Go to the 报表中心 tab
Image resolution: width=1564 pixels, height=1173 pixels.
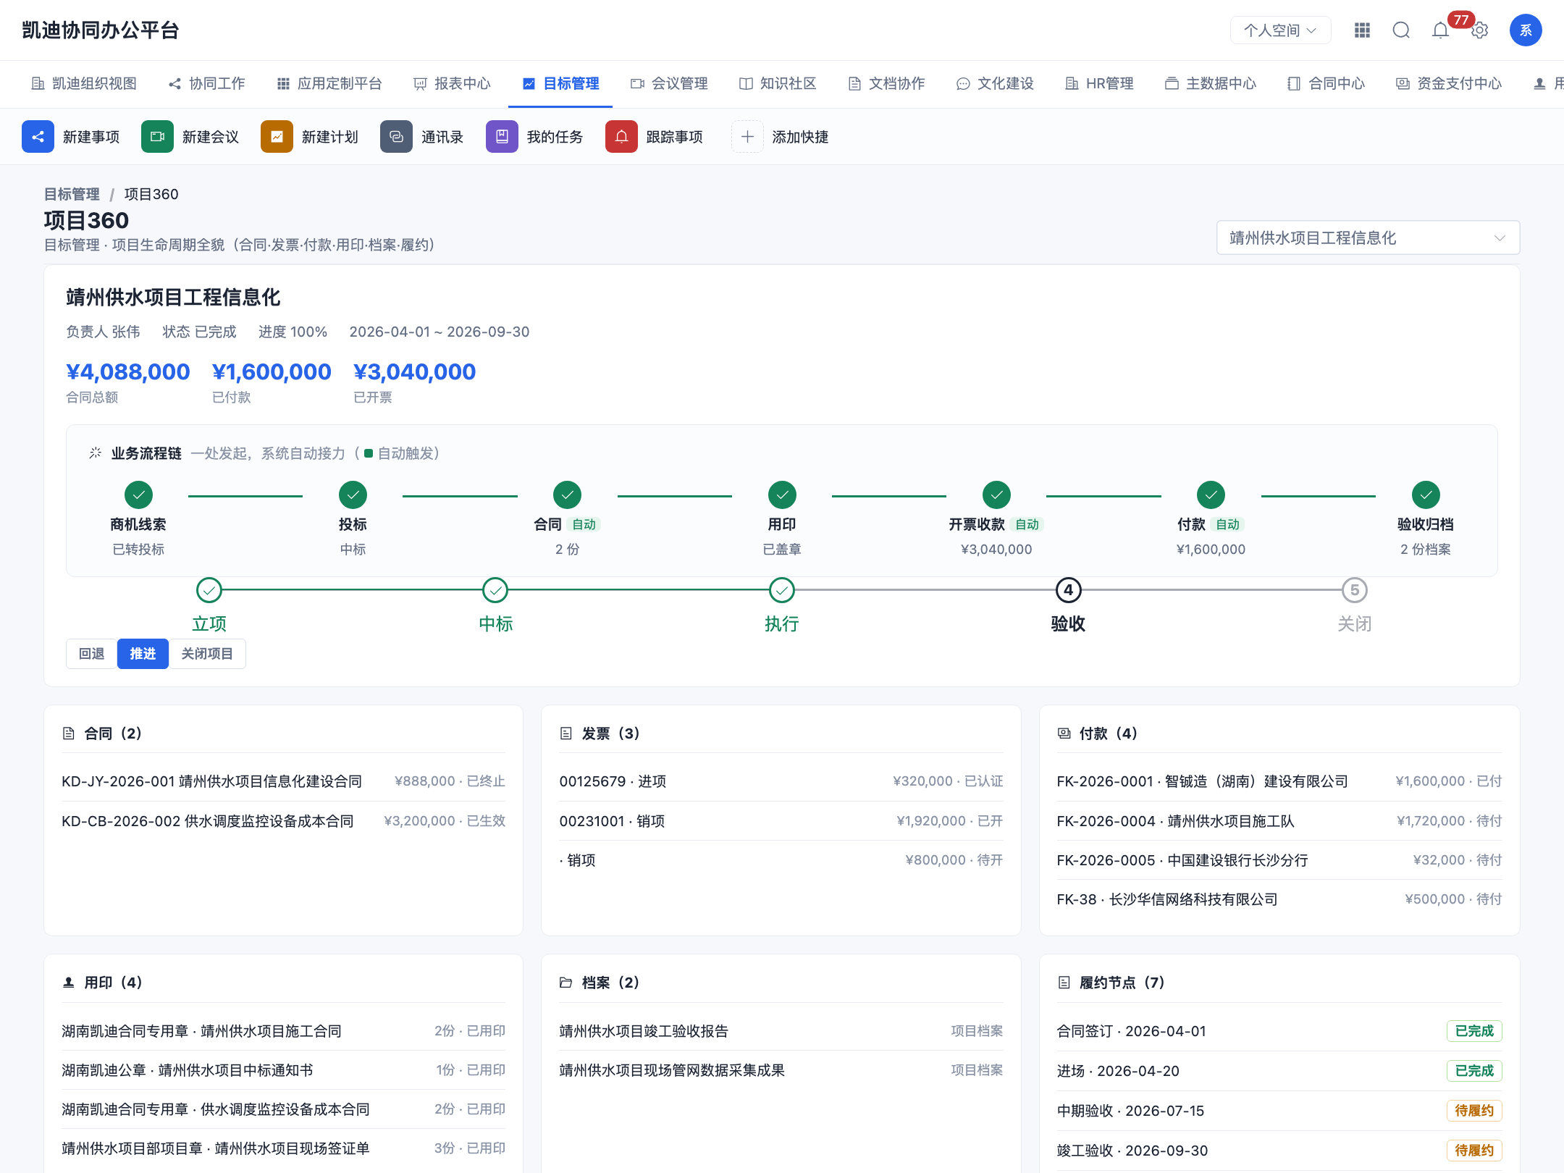point(453,84)
